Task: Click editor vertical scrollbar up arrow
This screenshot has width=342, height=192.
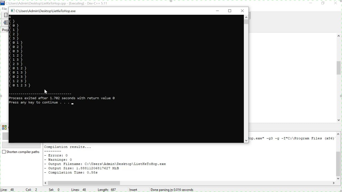Action: [339, 36]
